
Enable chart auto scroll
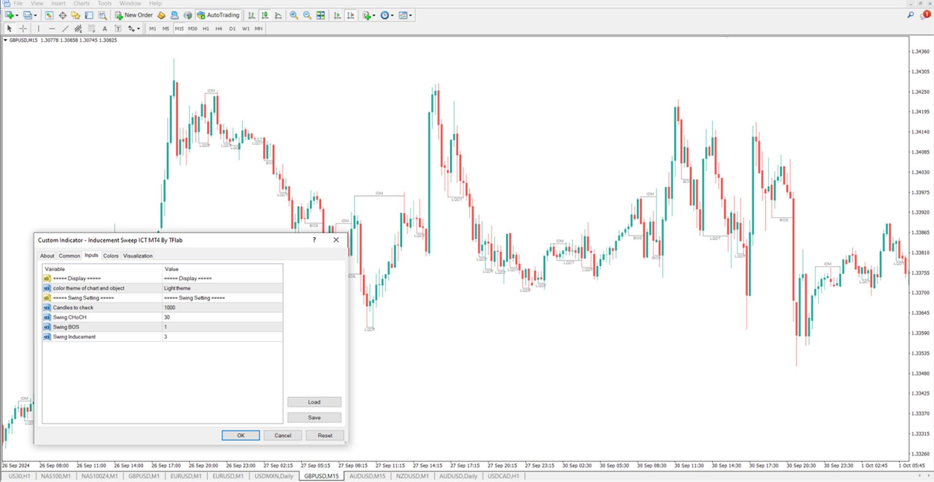337,15
